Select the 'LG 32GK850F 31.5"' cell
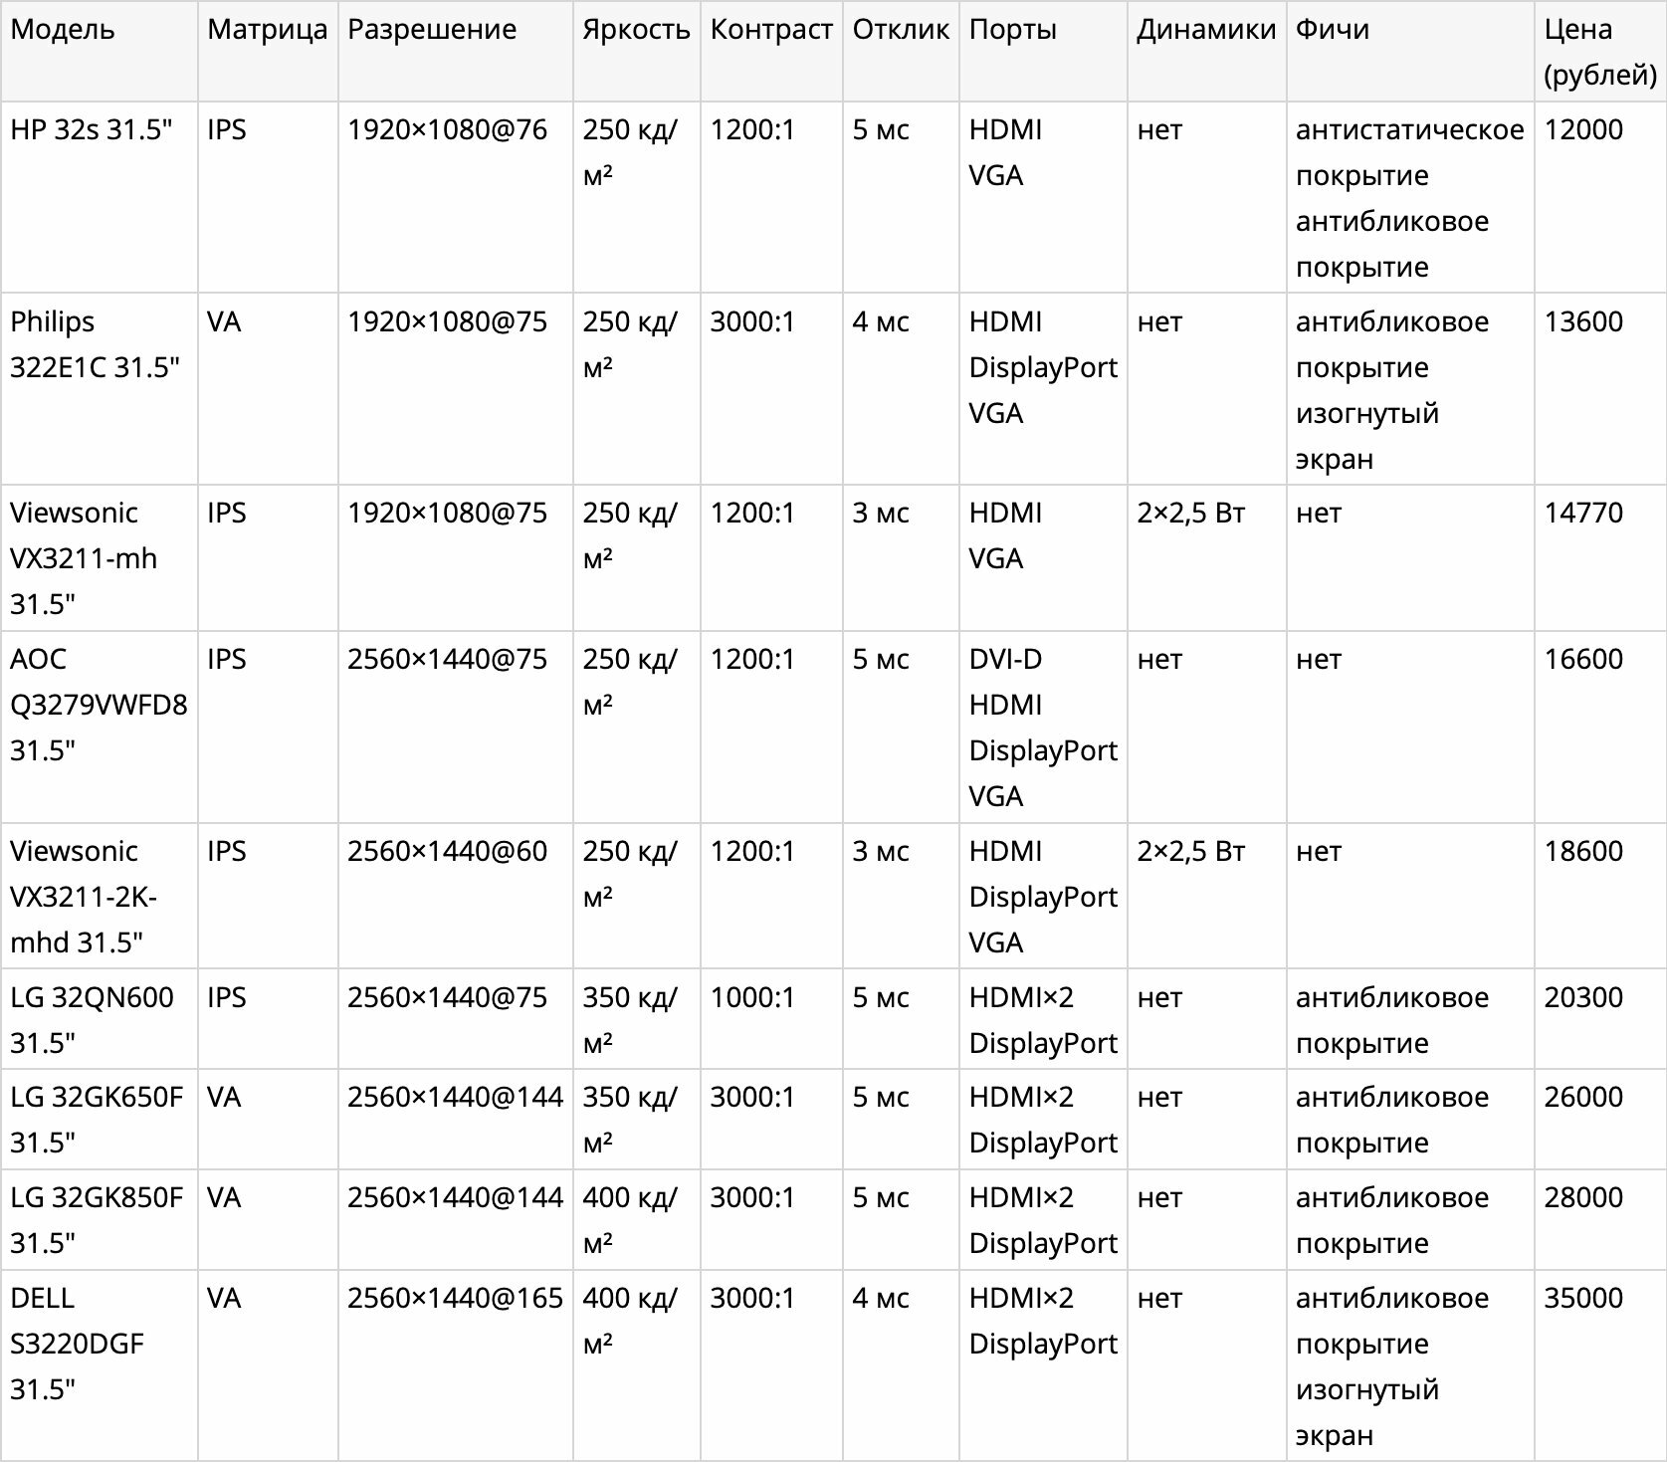The height and width of the screenshot is (1462, 1667). click(x=100, y=1219)
